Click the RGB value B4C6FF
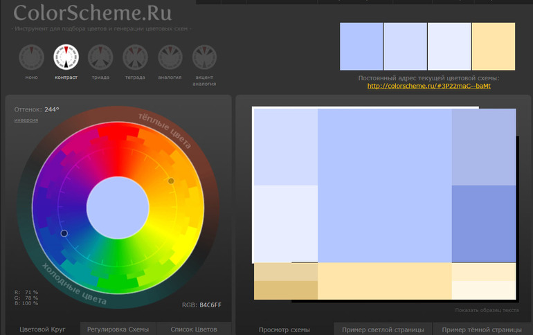Viewport: 533px width, 335px height. [x=210, y=305]
